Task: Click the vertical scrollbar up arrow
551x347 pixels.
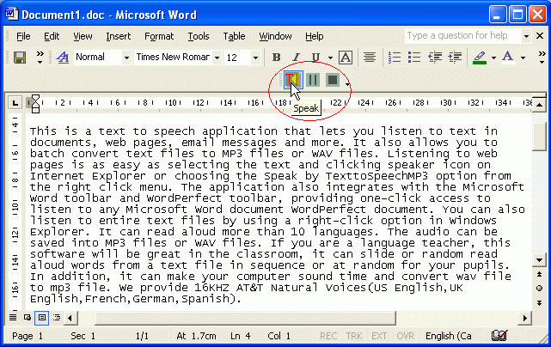Action: click(539, 105)
